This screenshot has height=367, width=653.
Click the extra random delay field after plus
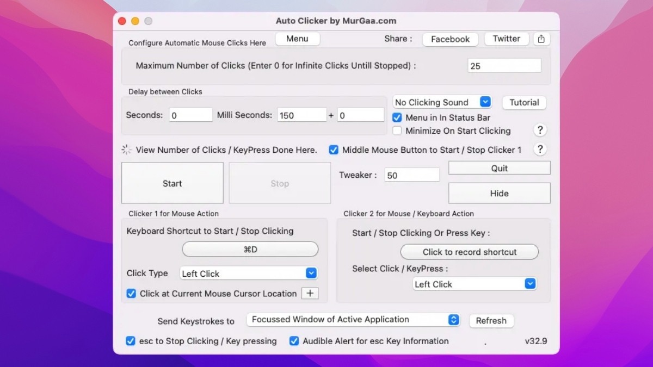click(x=361, y=115)
